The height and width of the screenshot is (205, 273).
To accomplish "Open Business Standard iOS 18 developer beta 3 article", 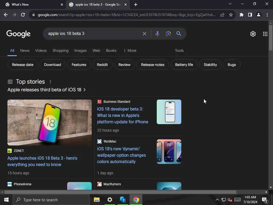I will tap(123, 115).
